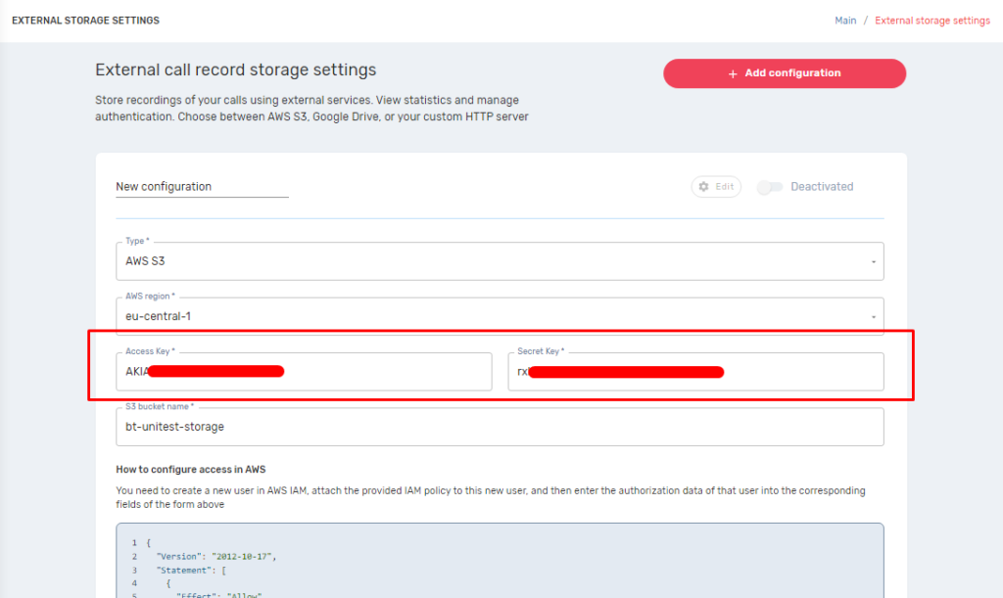Click the "Version" line in the IAM policy code
Image resolution: width=1003 pixels, height=598 pixels.
point(215,556)
